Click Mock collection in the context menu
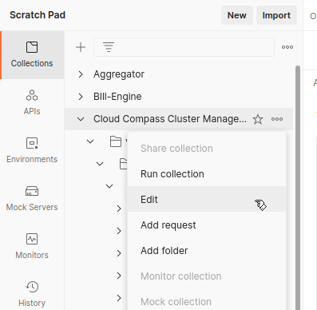The image size is (317, 310). pyautogui.click(x=207, y=302)
